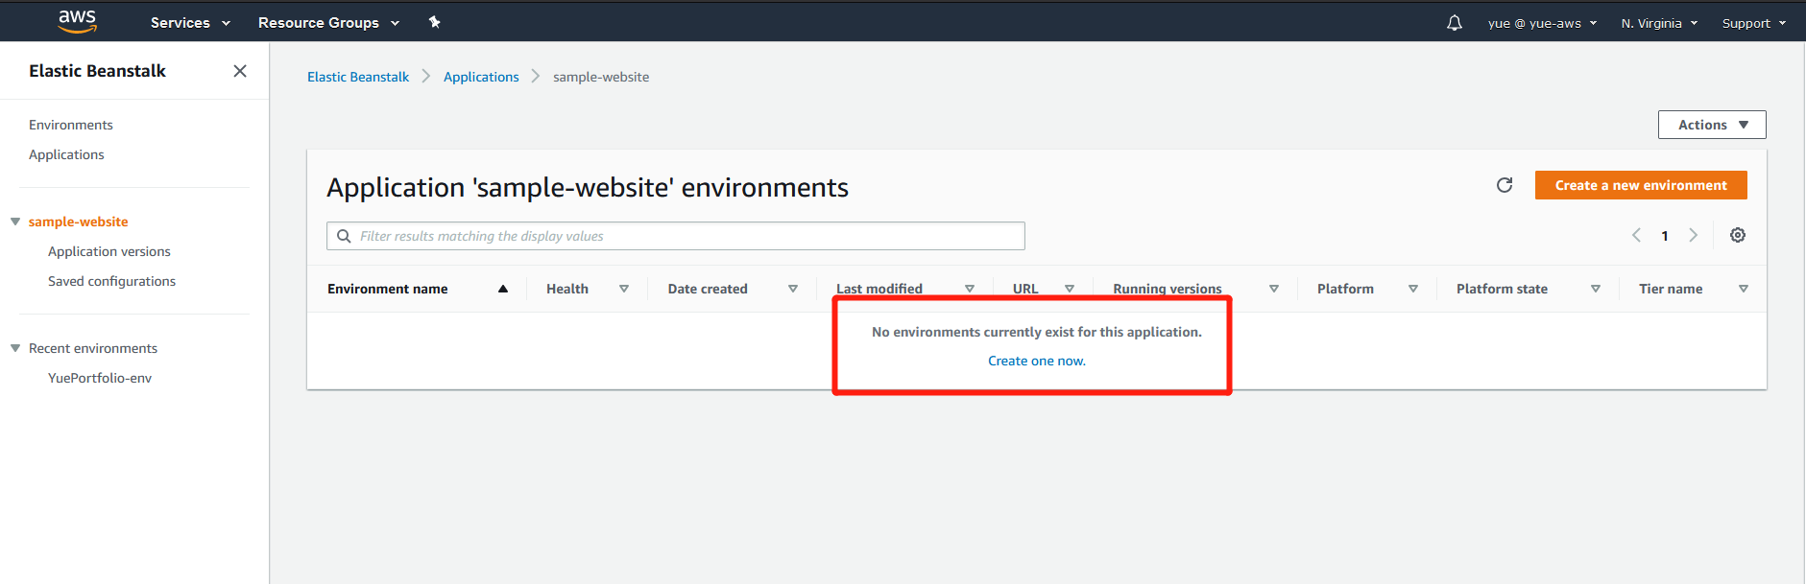Open Application versions
Screen dimensions: 1806x584
click(109, 251)
